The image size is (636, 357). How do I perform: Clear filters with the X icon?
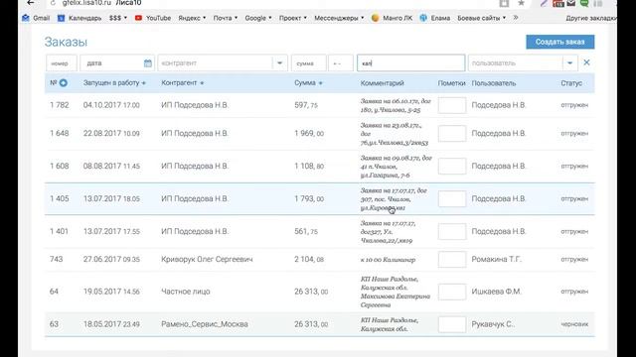click(586, 62)
